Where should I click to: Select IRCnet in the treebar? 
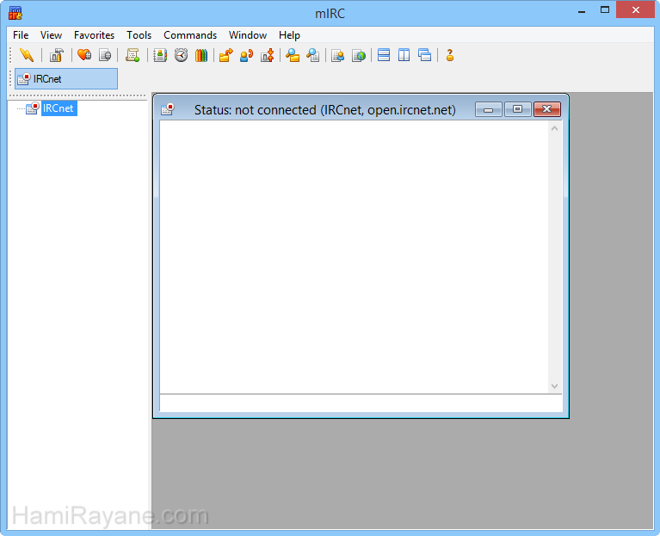pyautogui.click(x=59, y=108)
